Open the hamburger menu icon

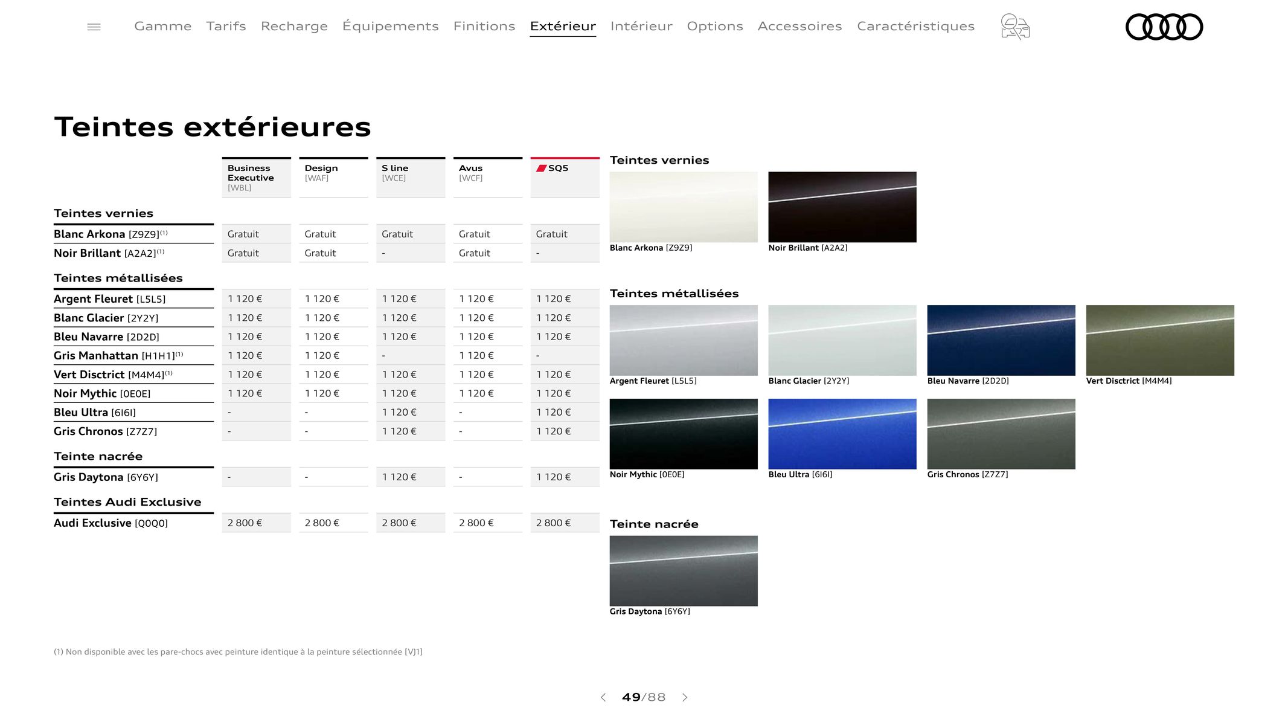[x=94, y=27]
